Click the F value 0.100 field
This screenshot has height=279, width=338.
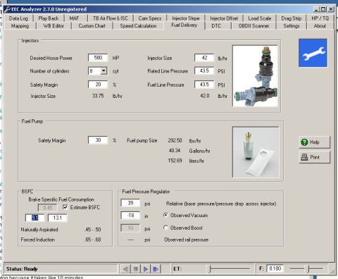pos(275,268)
